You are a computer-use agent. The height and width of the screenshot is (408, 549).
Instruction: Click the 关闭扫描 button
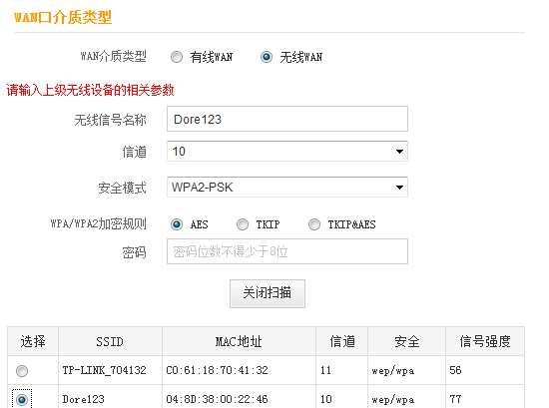268,293
